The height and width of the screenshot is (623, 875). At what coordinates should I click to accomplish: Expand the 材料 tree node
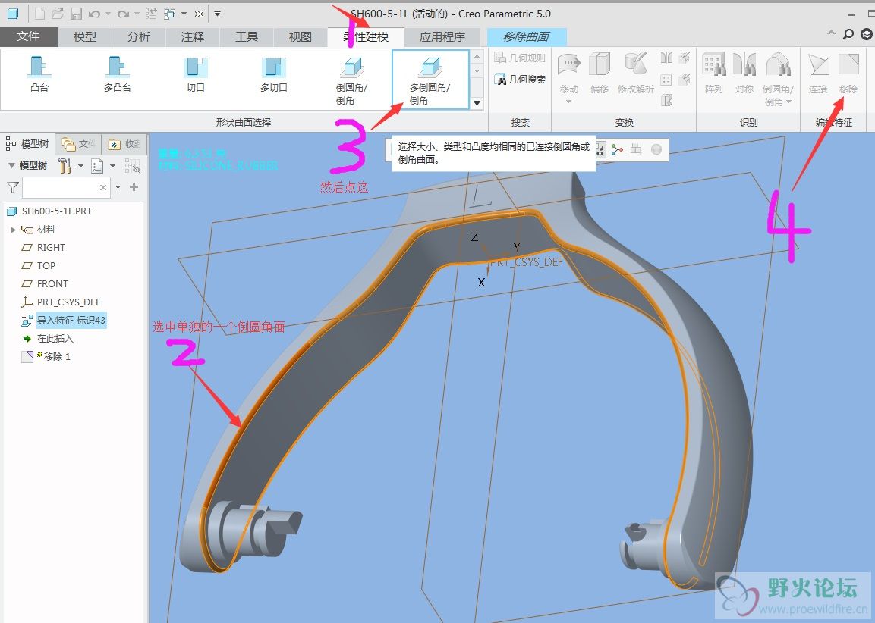pos(13,230)
